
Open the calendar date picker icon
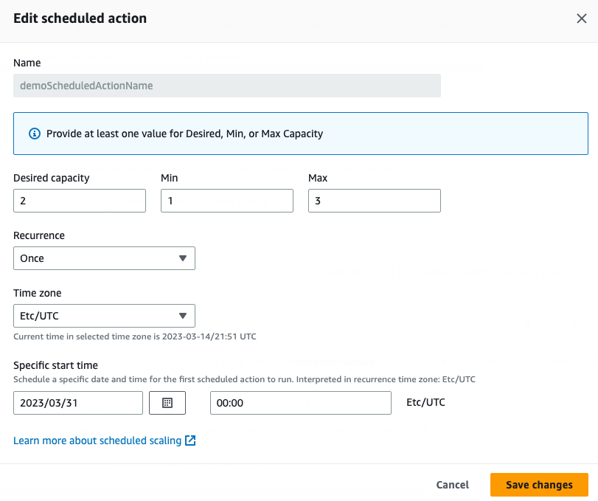(x=167, y=403)
